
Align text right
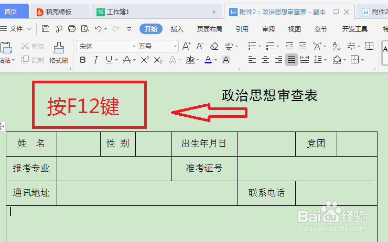coord(278,60)
